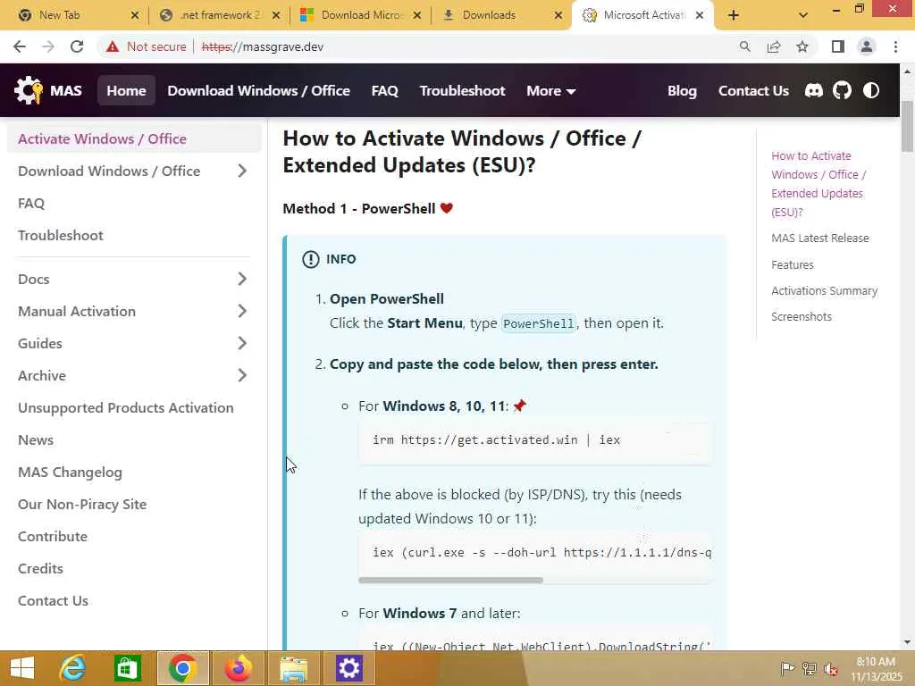Open the Discord icon link in navbar
915x686 pixels.
tap(813, 90)
